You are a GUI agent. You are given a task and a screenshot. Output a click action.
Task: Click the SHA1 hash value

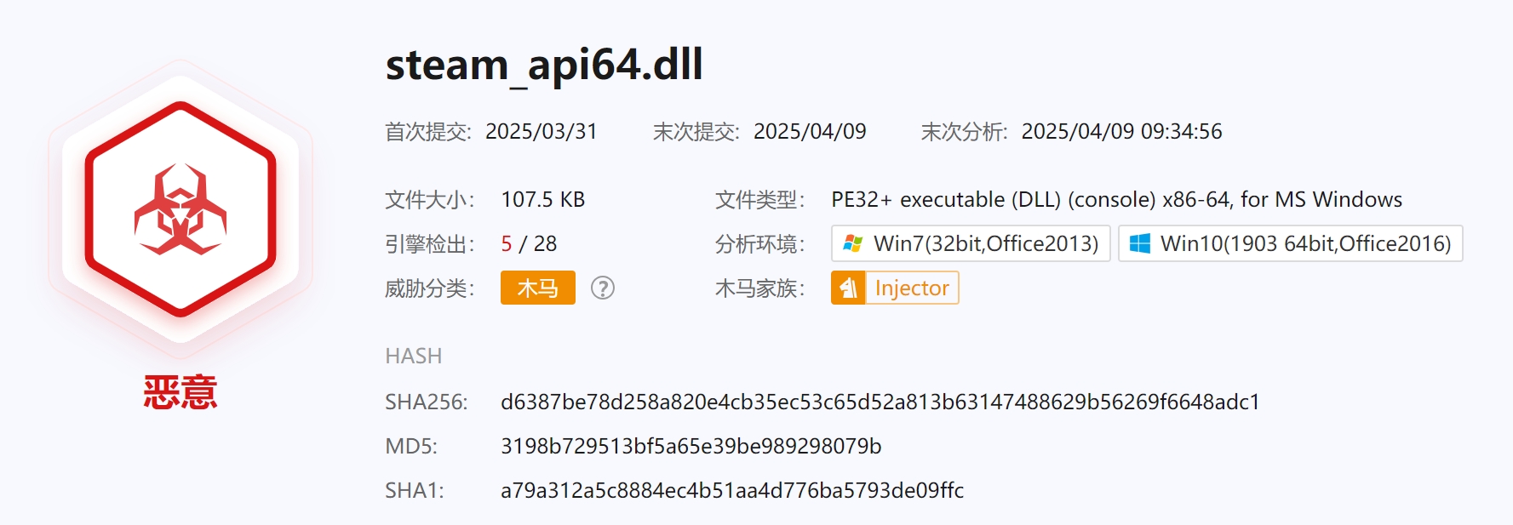tap(732, 490)
